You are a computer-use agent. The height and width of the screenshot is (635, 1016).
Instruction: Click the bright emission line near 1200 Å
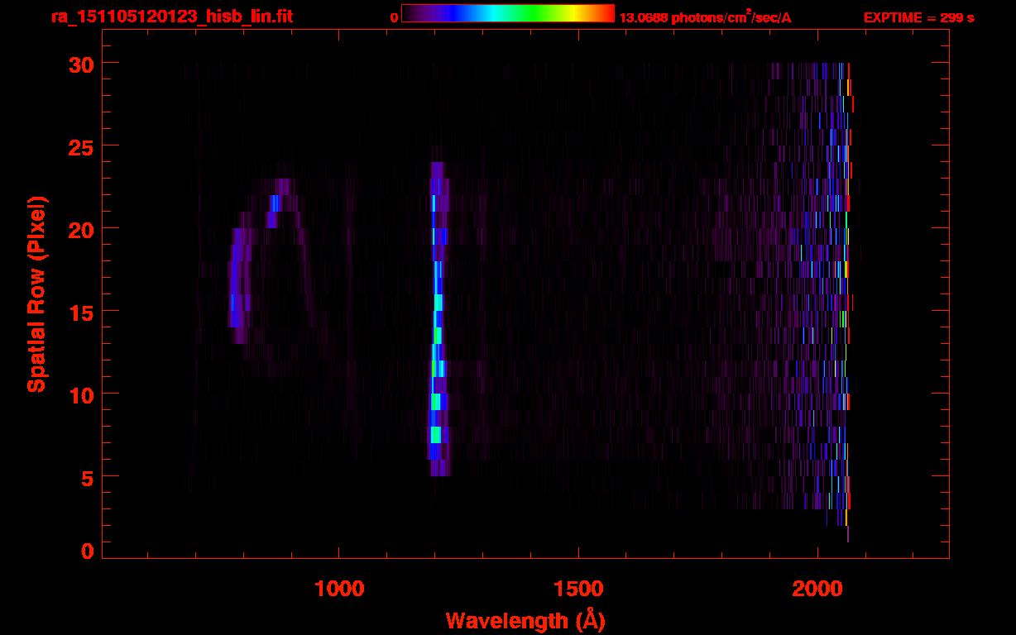439,319
